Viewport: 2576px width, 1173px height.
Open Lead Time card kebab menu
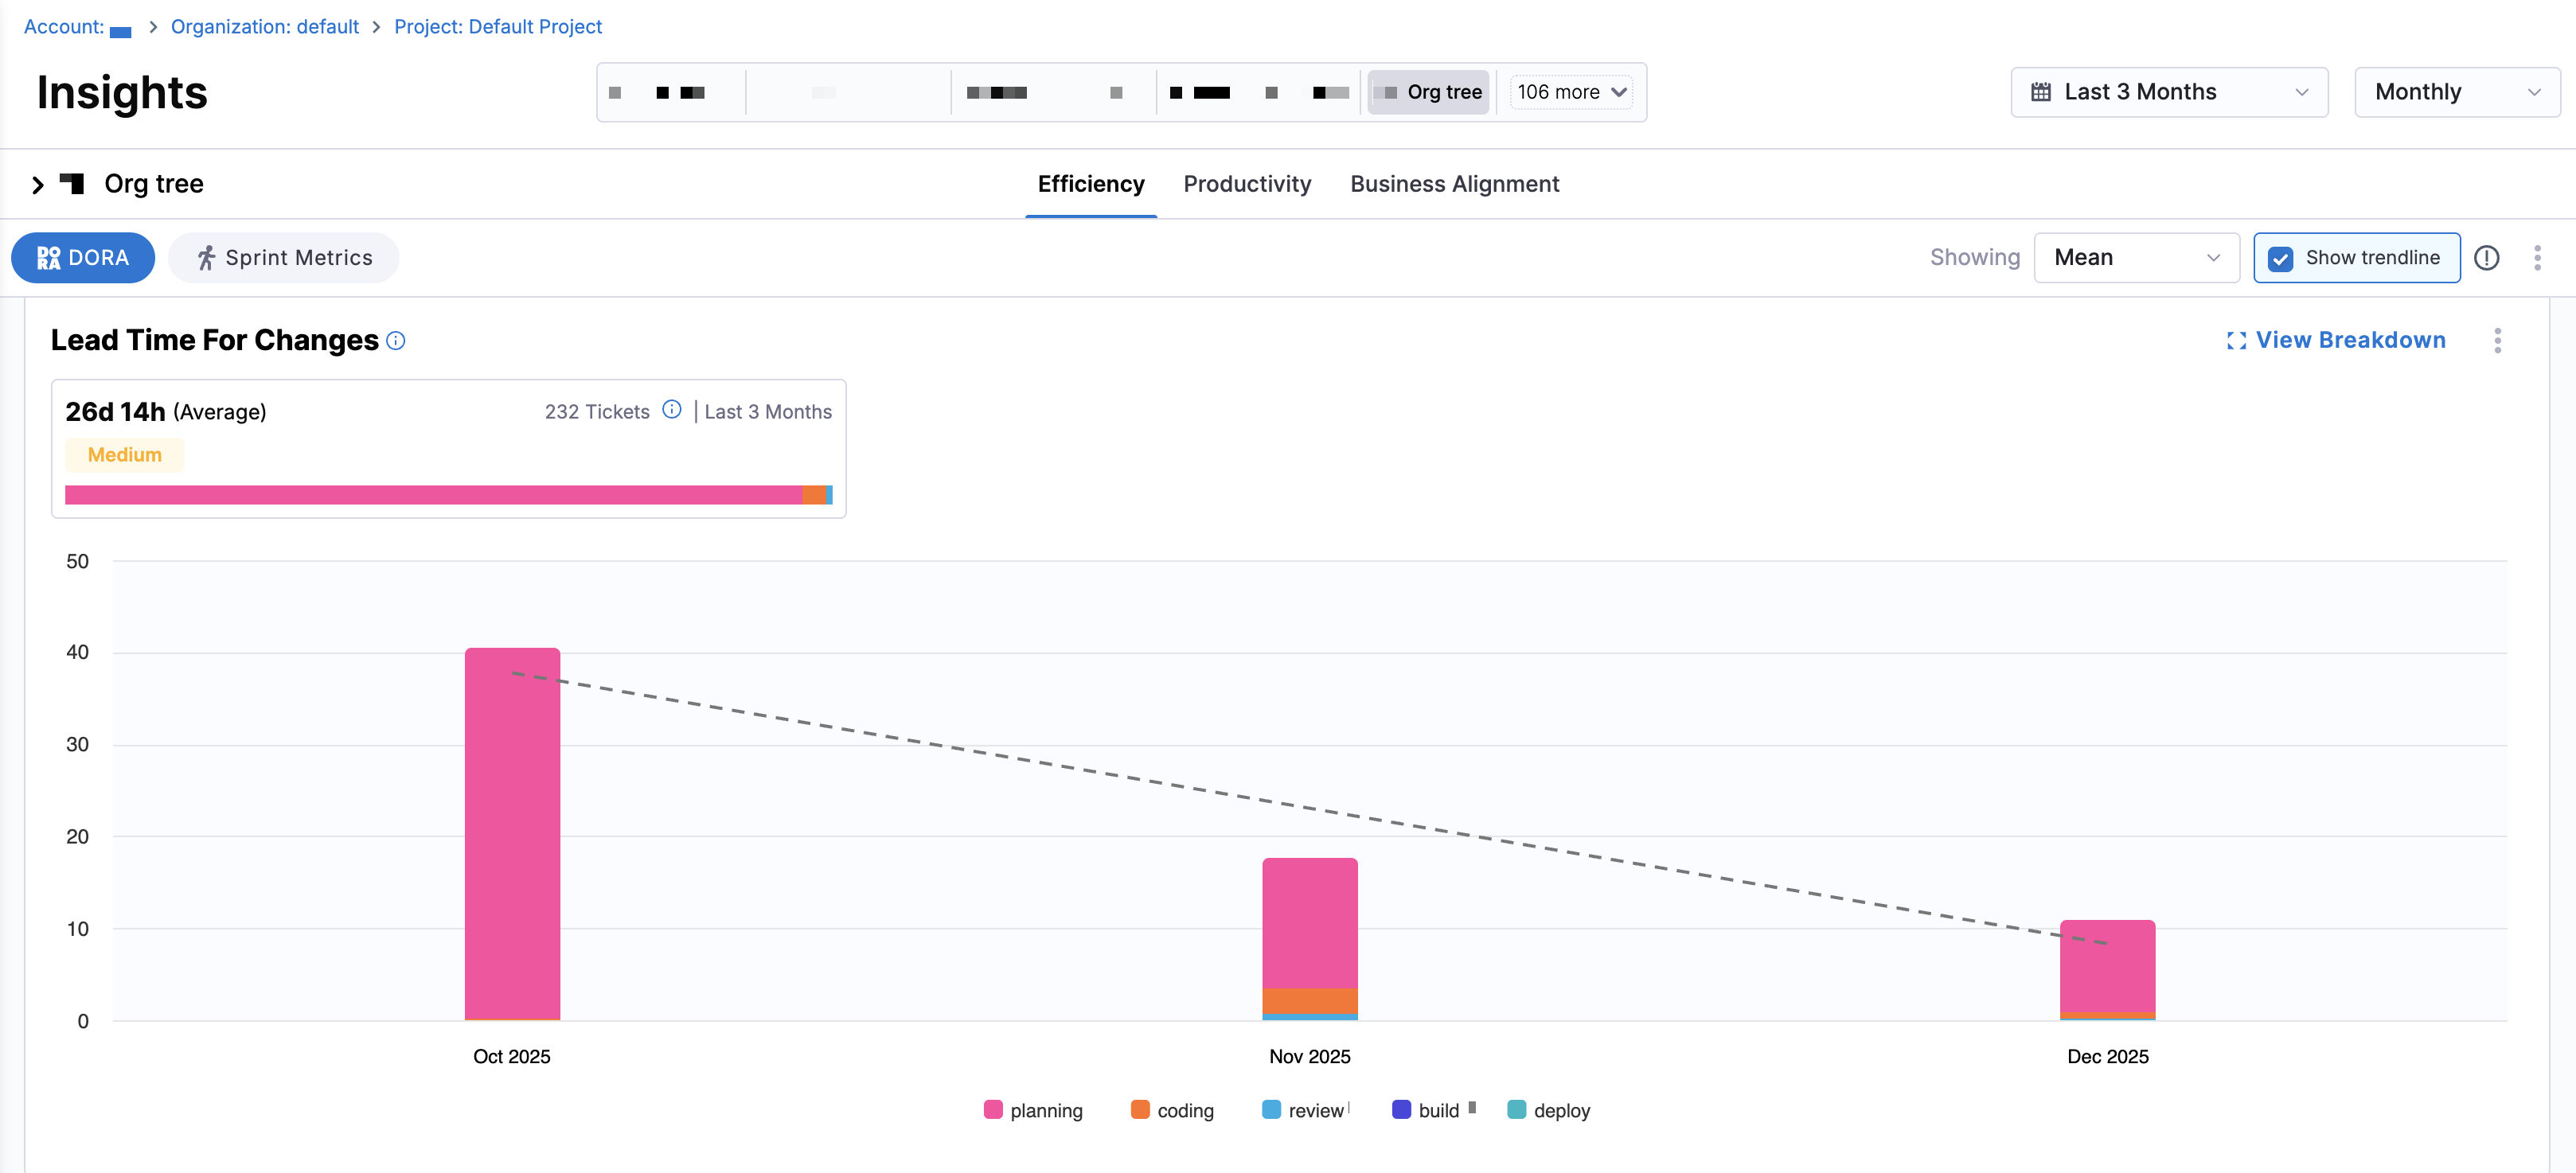[x=2497, y=341]
